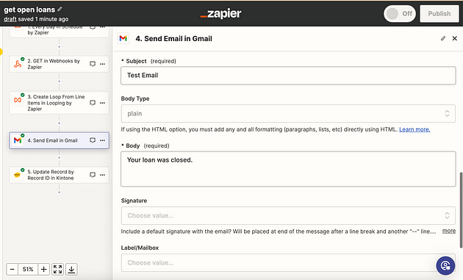Viewport: 463px width, 280px height.
Task: Click the fit-to-view expand icon
Action: 57,270
